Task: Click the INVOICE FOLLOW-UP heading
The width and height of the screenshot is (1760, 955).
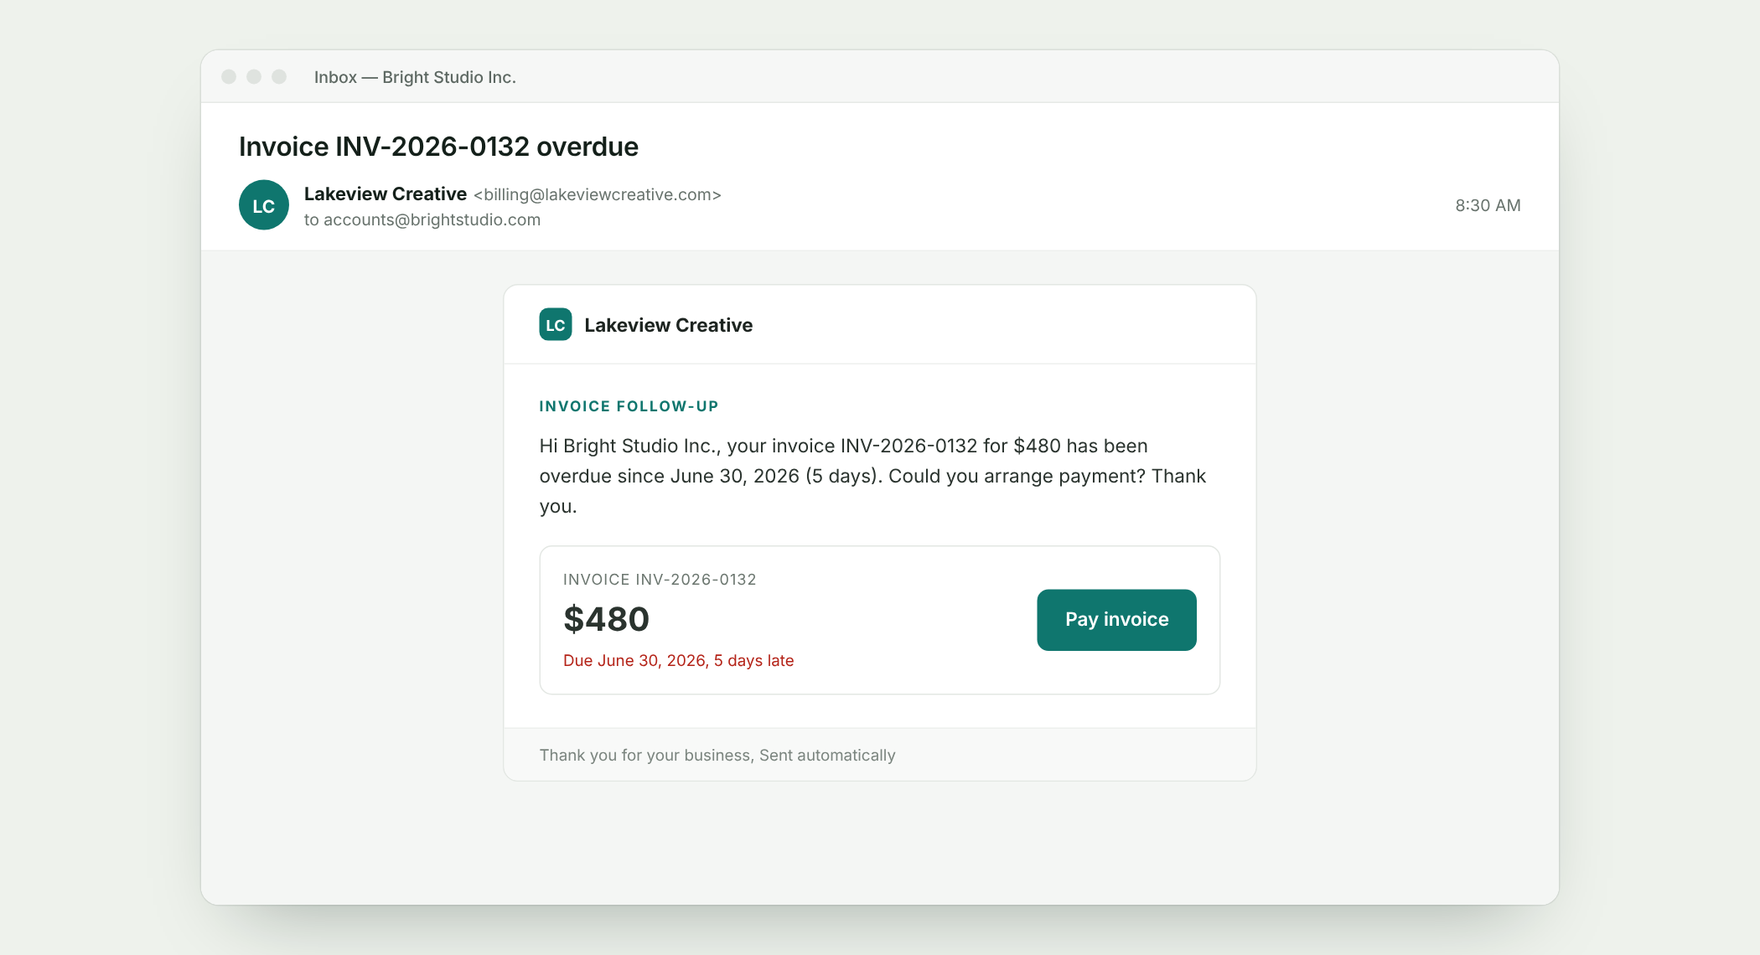Action: click(629, 406)
